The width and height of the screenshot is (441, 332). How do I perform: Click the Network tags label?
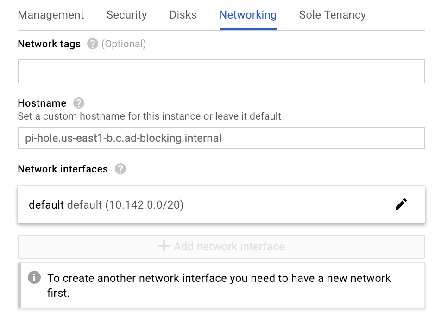[x=49, y=44]
